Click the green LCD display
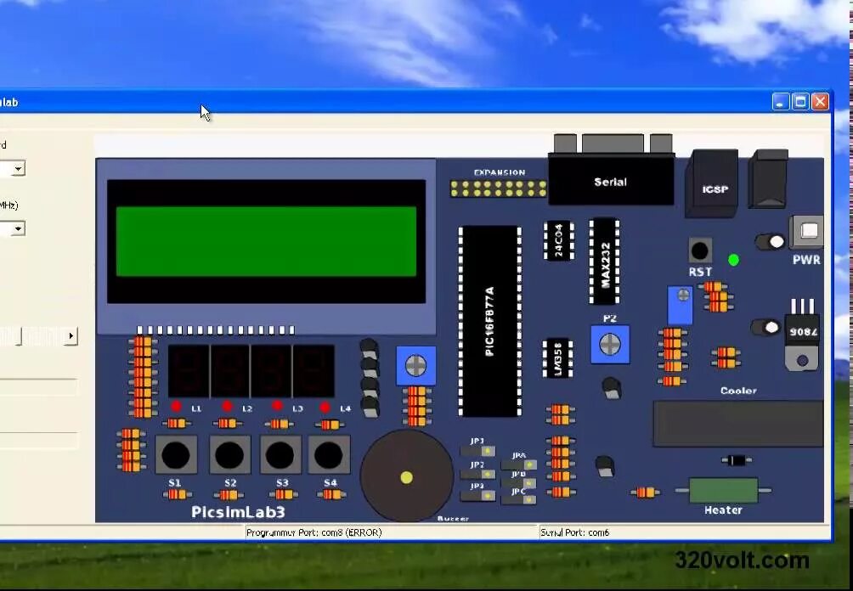Screen dimensions: 853x591 [x=267, y=241]
